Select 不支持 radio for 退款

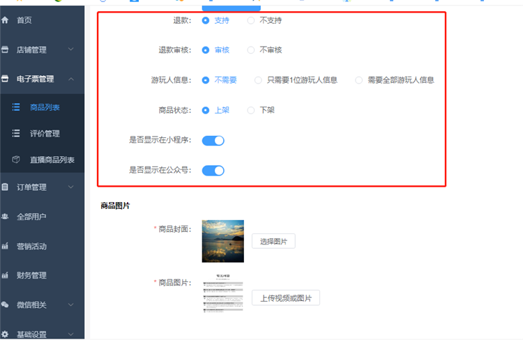coord(251,20)
